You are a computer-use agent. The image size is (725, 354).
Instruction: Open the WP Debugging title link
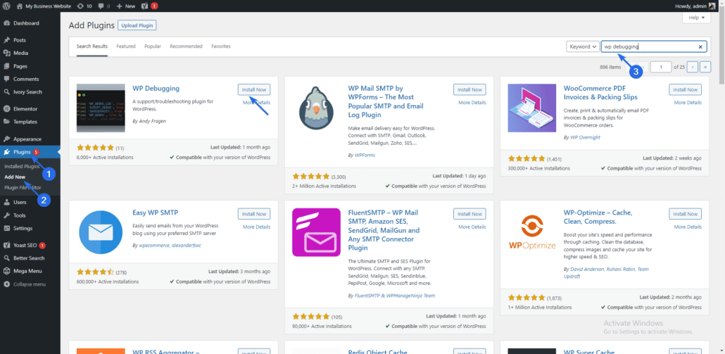(x=156, y=88)
